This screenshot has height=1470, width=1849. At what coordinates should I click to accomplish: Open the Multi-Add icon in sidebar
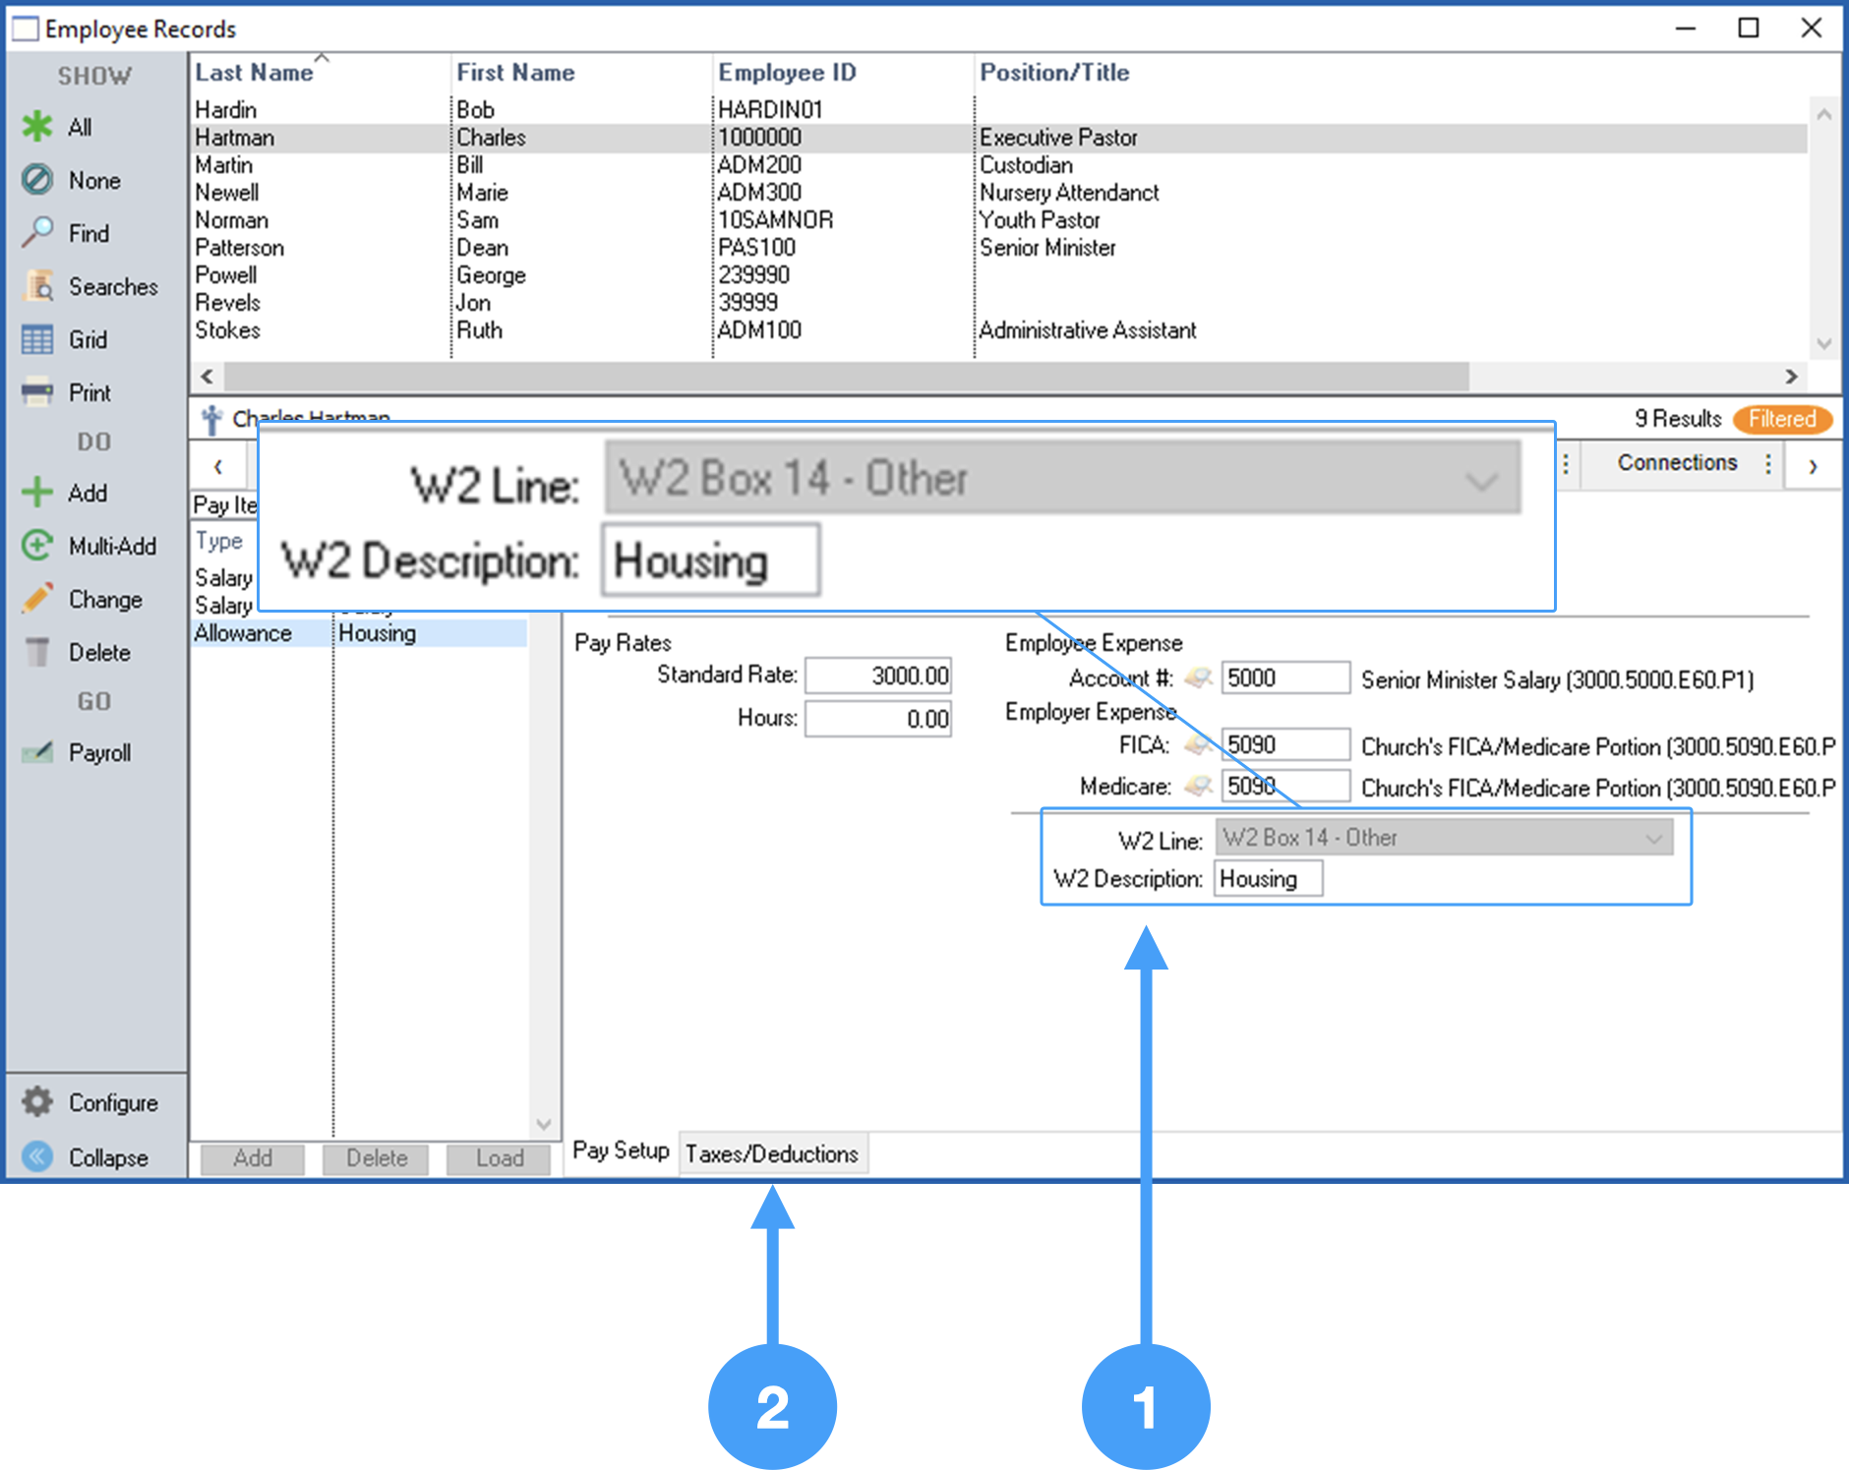pyautogui.click(x=37, y=546)
